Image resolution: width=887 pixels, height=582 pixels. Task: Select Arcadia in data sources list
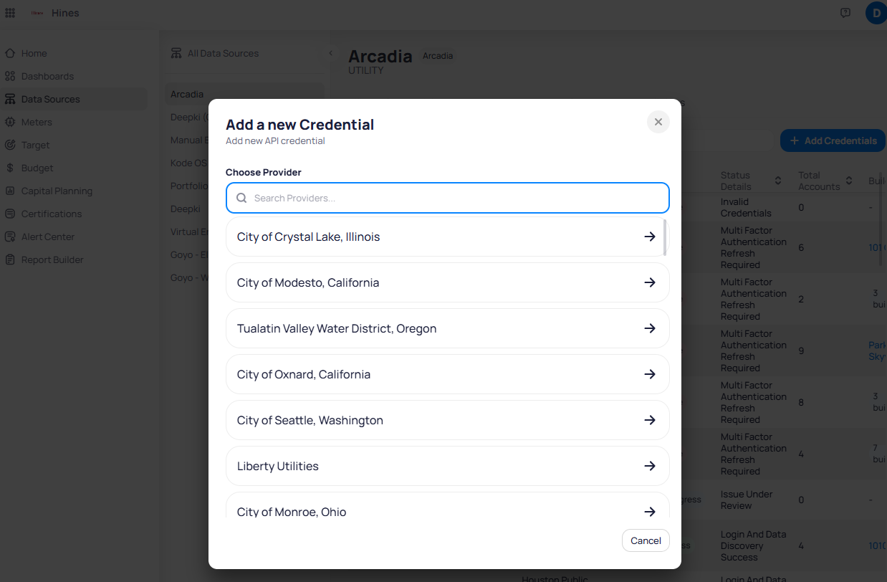[x=244, y=94]
